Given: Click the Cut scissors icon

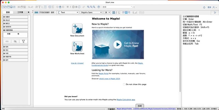Looking at the screenshot, I should click(19, 7).
